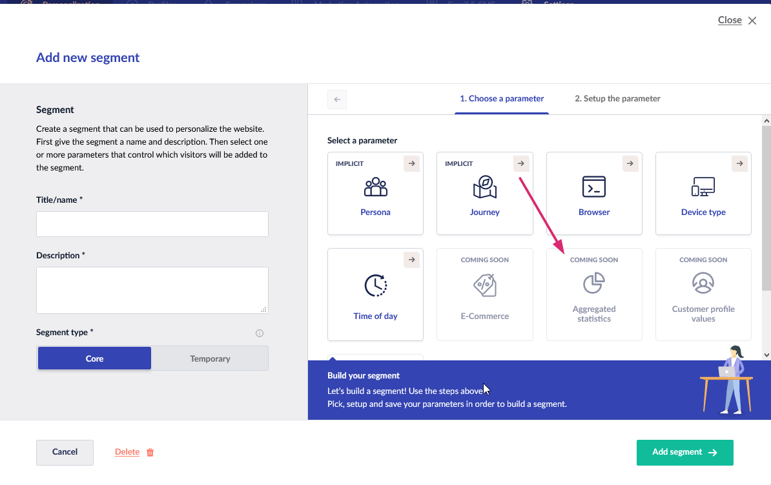Click the Add segment button
Screen dimensions: 771x485
click(x=685, y=453)
